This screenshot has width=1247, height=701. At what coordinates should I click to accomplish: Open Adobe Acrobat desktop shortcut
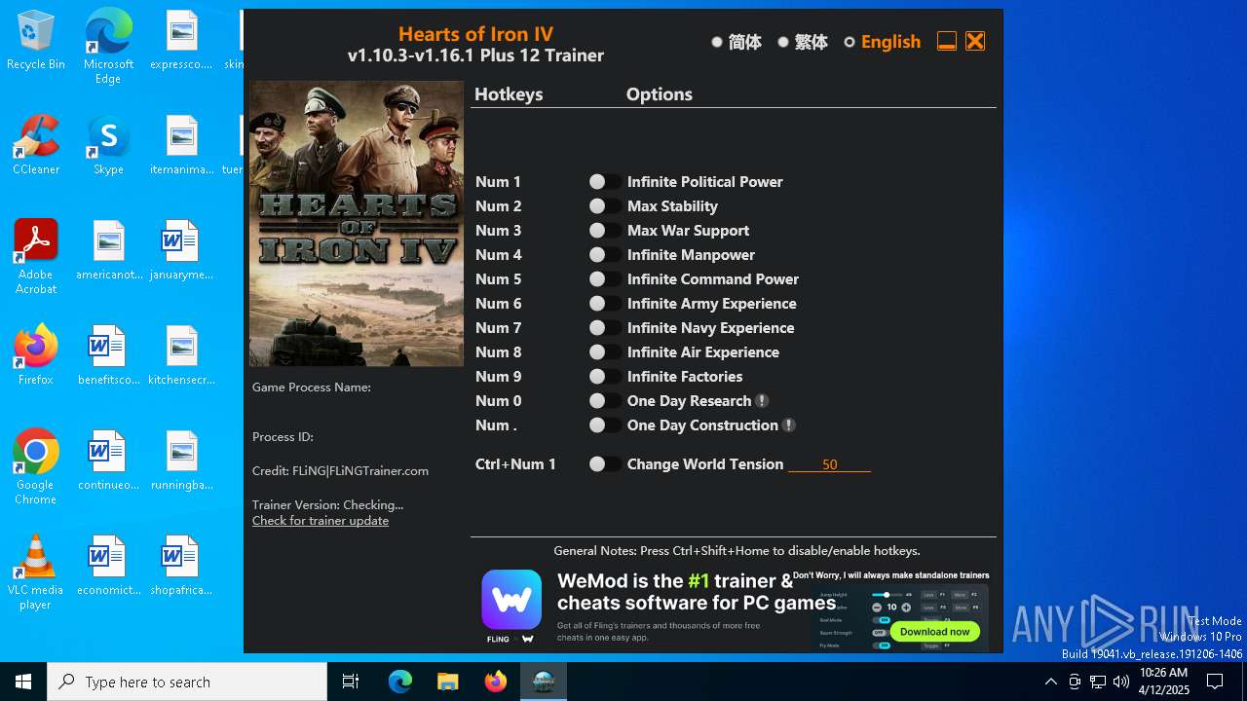tap(36, 257)
